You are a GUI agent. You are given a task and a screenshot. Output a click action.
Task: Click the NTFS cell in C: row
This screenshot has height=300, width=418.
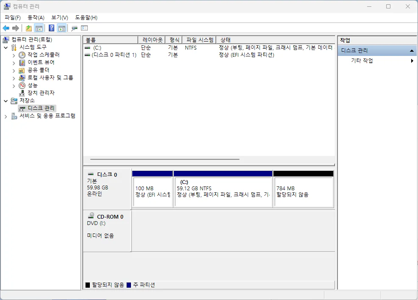point(191,48)
